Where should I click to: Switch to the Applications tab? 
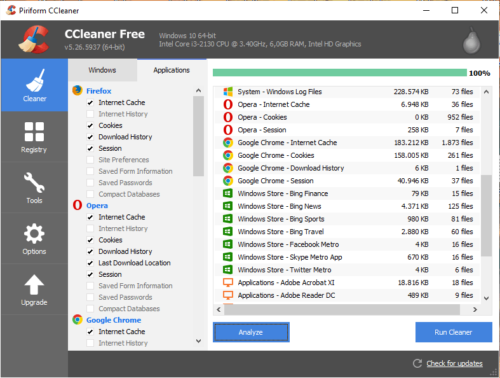(x=172, y=70)
